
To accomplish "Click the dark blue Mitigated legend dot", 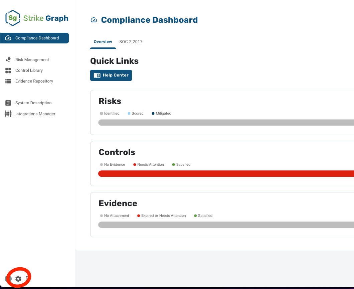I will (153, 113).
